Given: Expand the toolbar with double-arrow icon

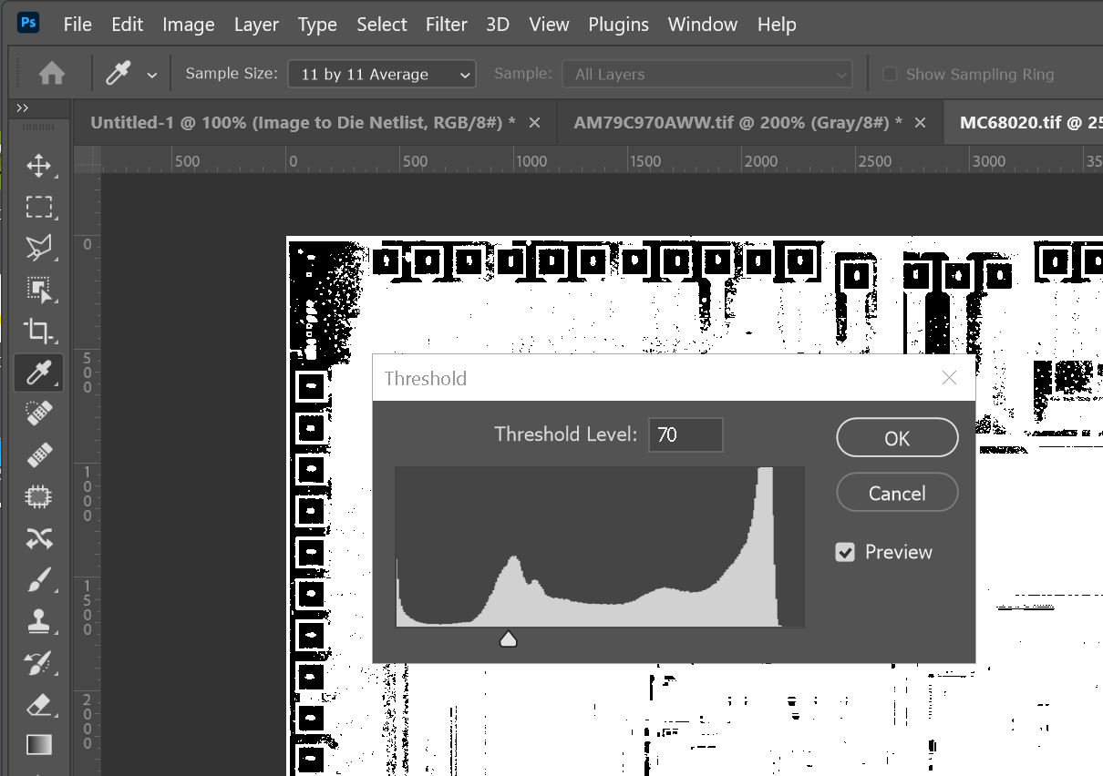Looking at the screenshot, I should (23, 107).
